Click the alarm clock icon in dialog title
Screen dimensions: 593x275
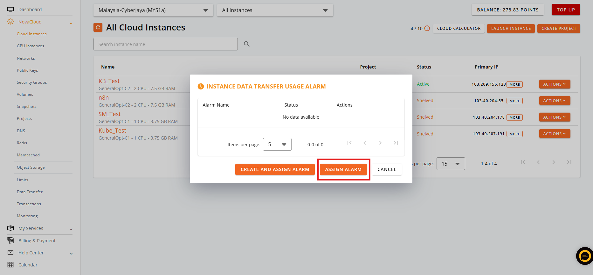pyautogui.click(x=201, y=86)
